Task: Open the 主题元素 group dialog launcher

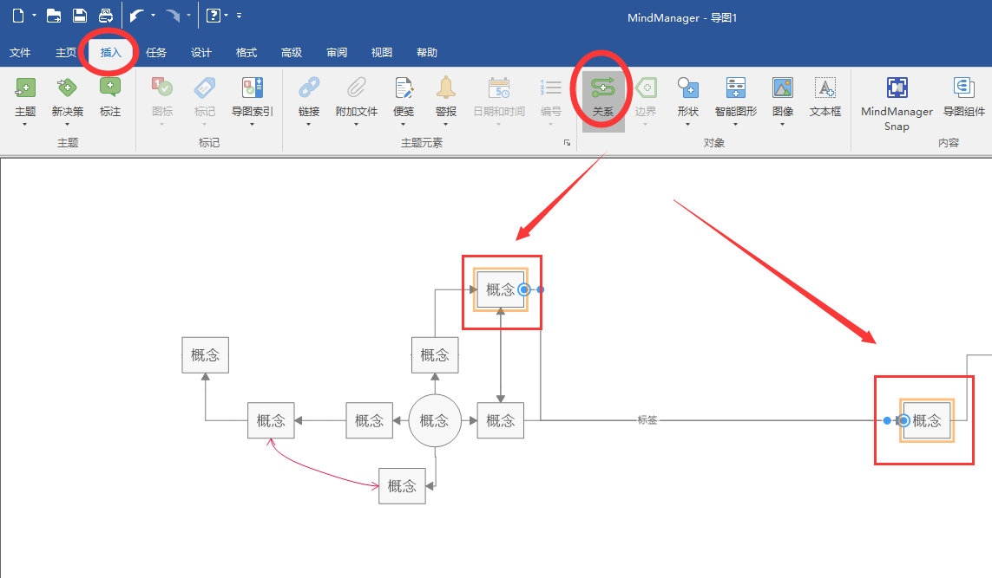Action: coord(567,143)
